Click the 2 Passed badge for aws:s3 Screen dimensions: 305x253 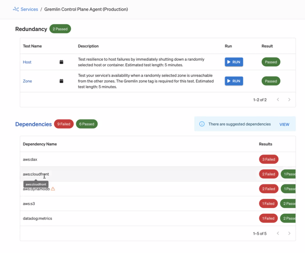[x=288, y=204]
